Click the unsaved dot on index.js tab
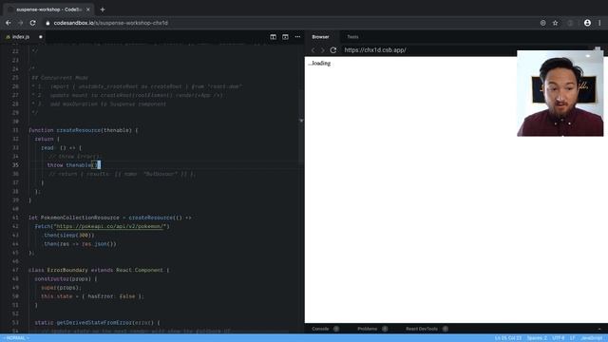This screenshot has height=342, width=608. (x=40, y=37)
